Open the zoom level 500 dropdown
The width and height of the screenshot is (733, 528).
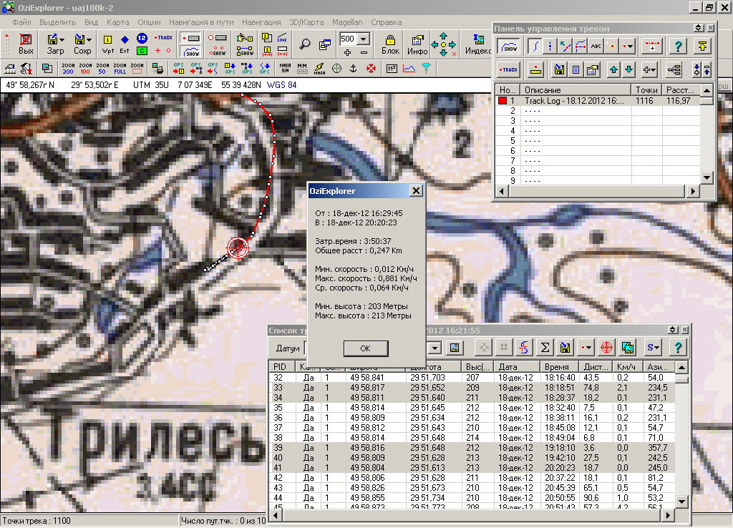tap(363, 39)
